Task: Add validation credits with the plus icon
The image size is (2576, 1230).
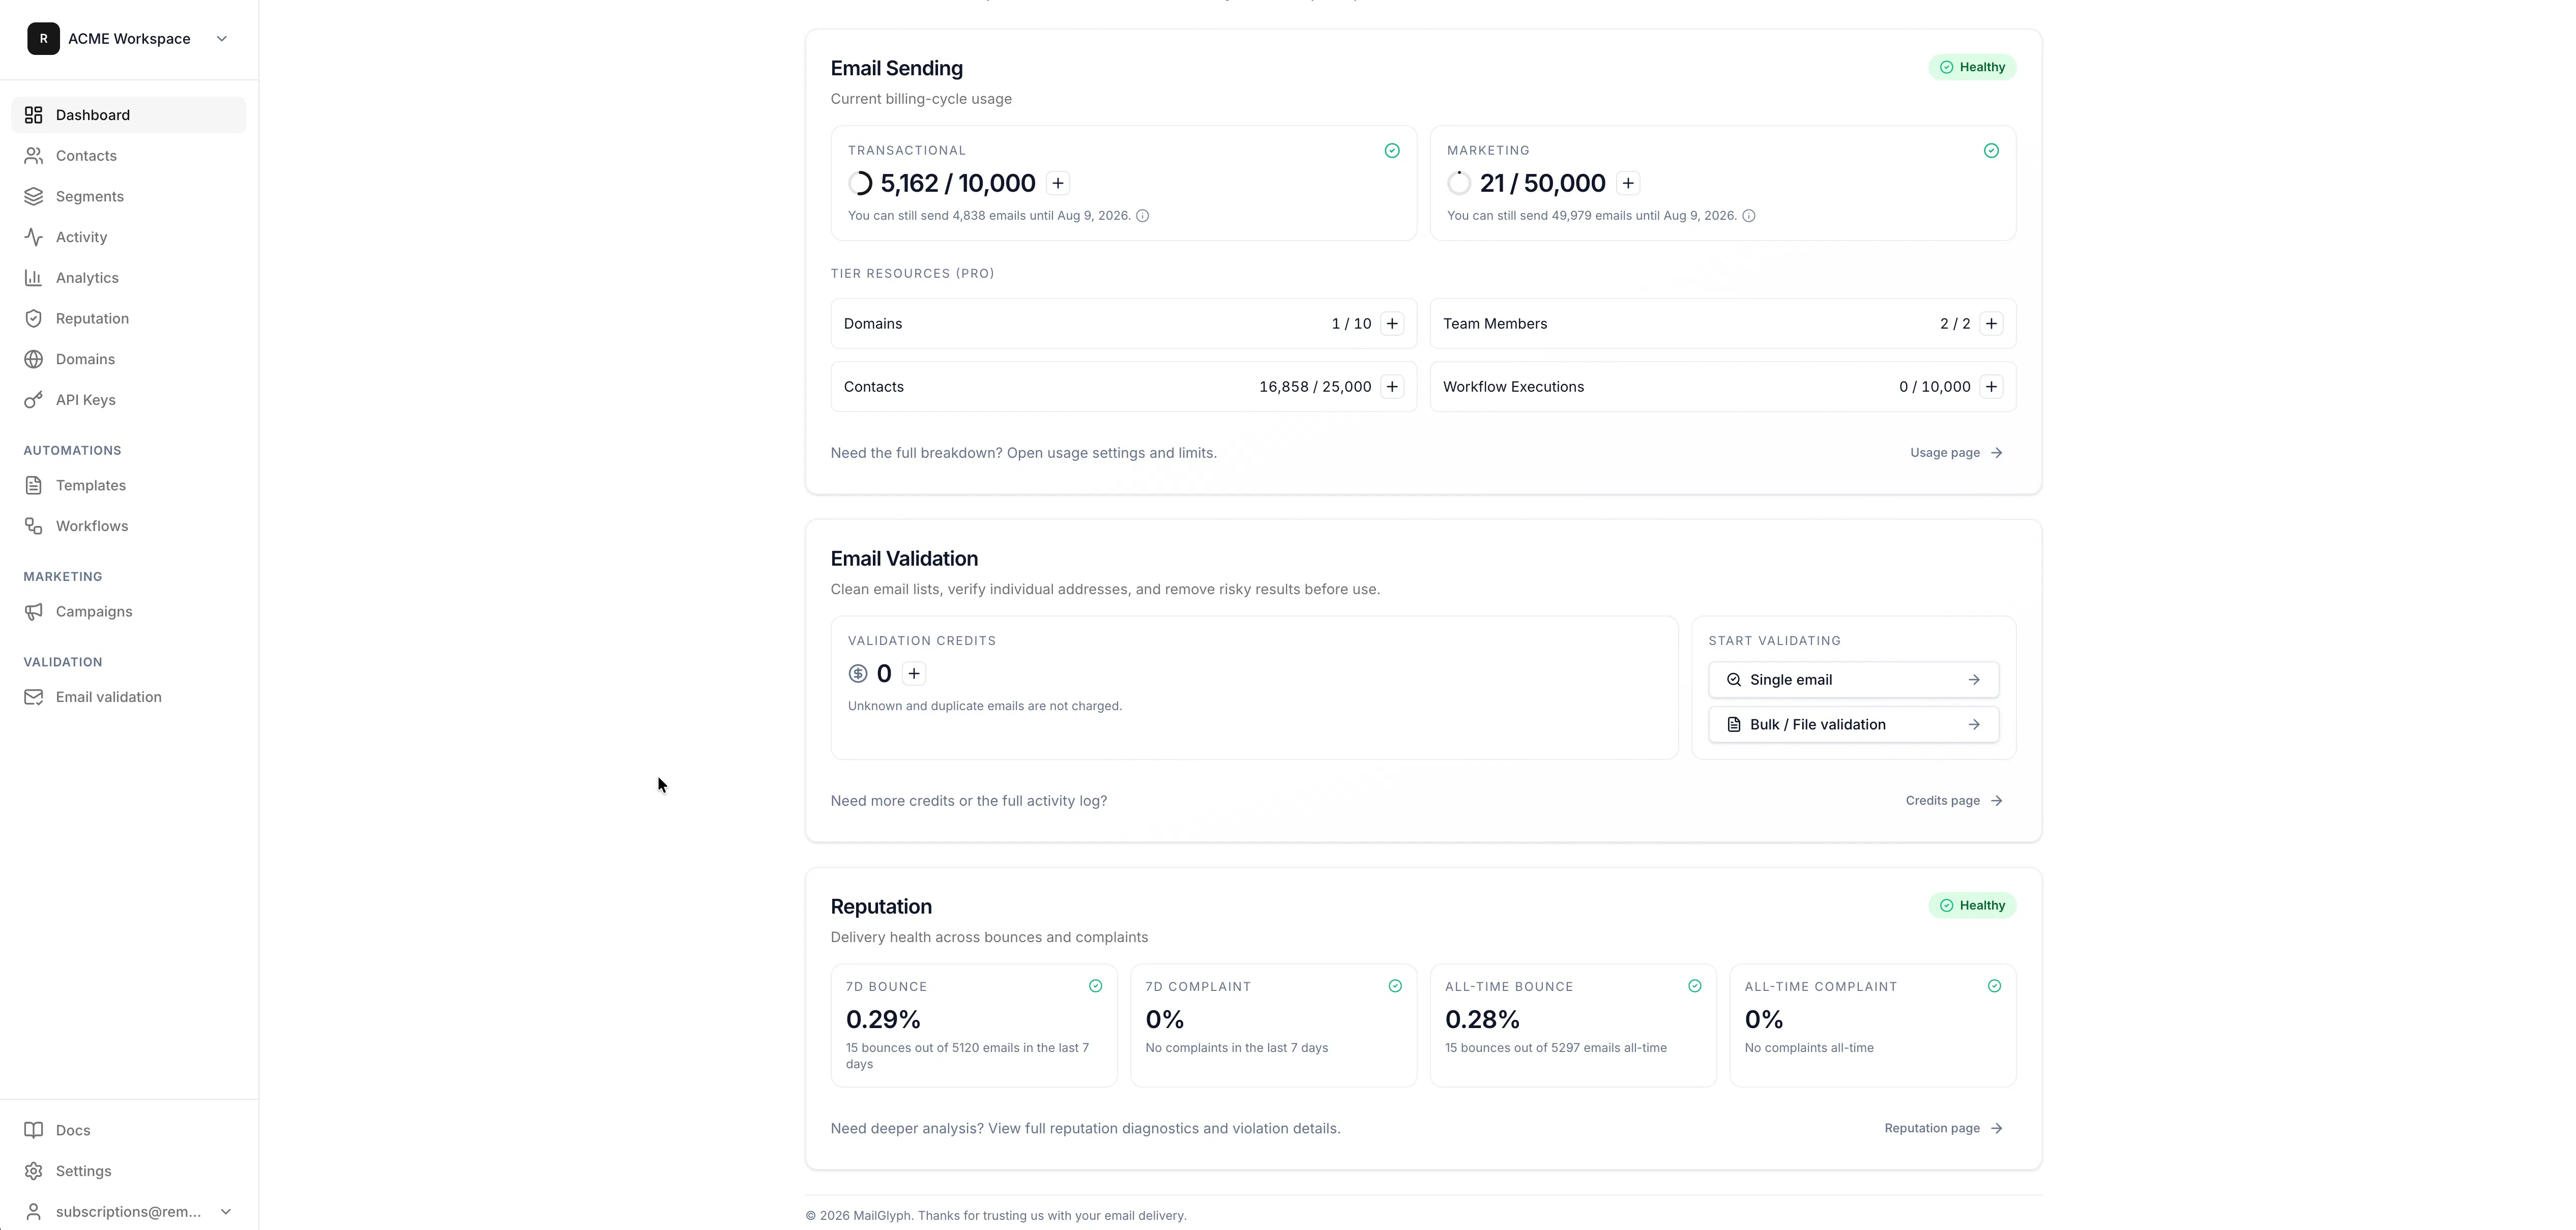Action: pyautogui.click(x=914, y=674)
